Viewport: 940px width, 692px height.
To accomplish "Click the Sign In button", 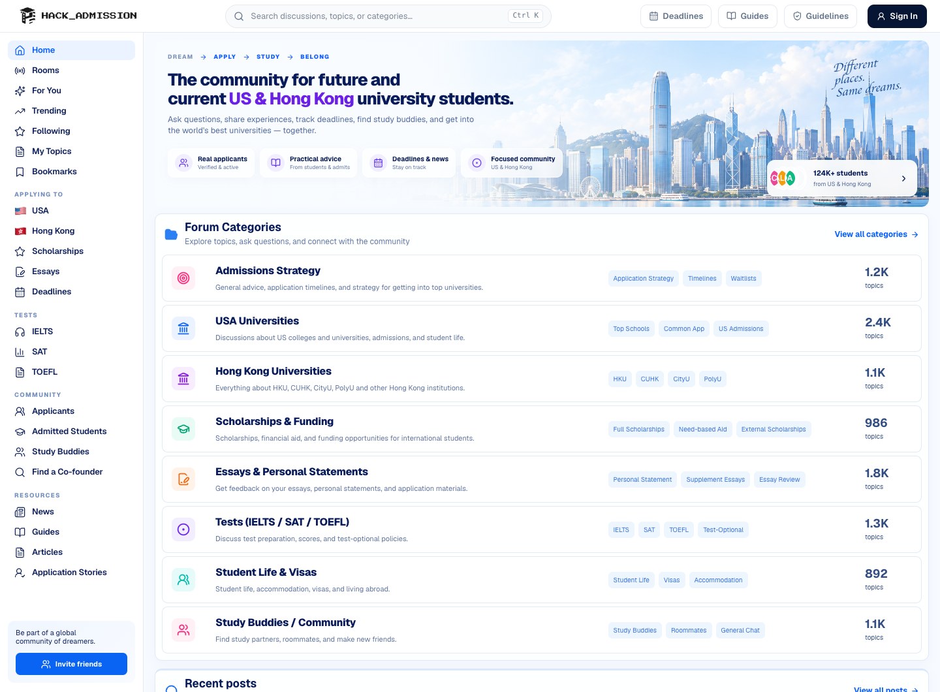I will click(897, 16).
